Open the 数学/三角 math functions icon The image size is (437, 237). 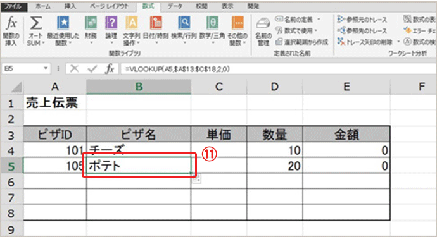click(x=212, y=30)
